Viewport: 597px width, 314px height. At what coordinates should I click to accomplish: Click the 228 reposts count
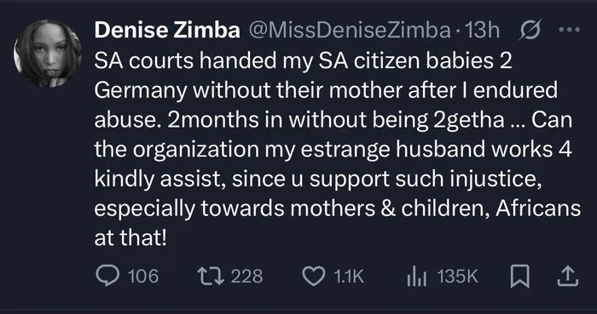(x=246, y=276)
